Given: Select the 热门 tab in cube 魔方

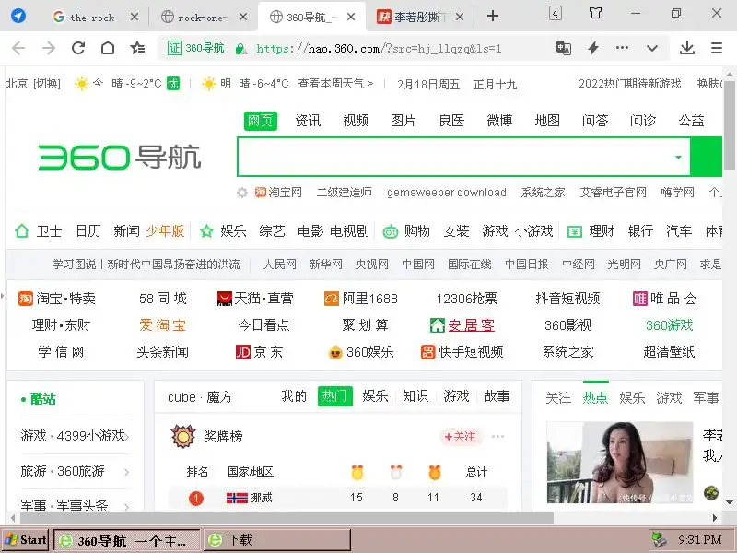Looking at the screenshot, I should click(334, 396).
